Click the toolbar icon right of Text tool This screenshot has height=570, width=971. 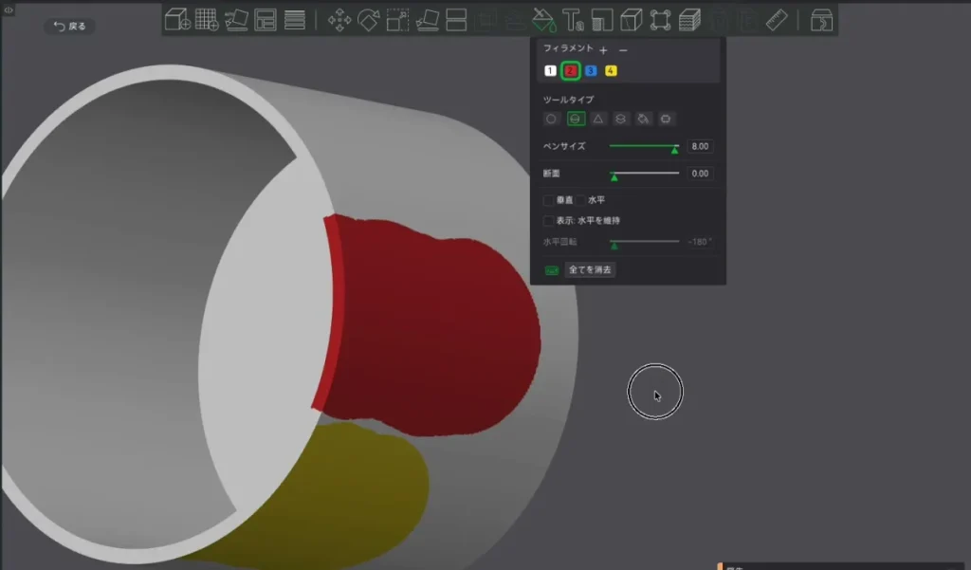tap(602, 20)
